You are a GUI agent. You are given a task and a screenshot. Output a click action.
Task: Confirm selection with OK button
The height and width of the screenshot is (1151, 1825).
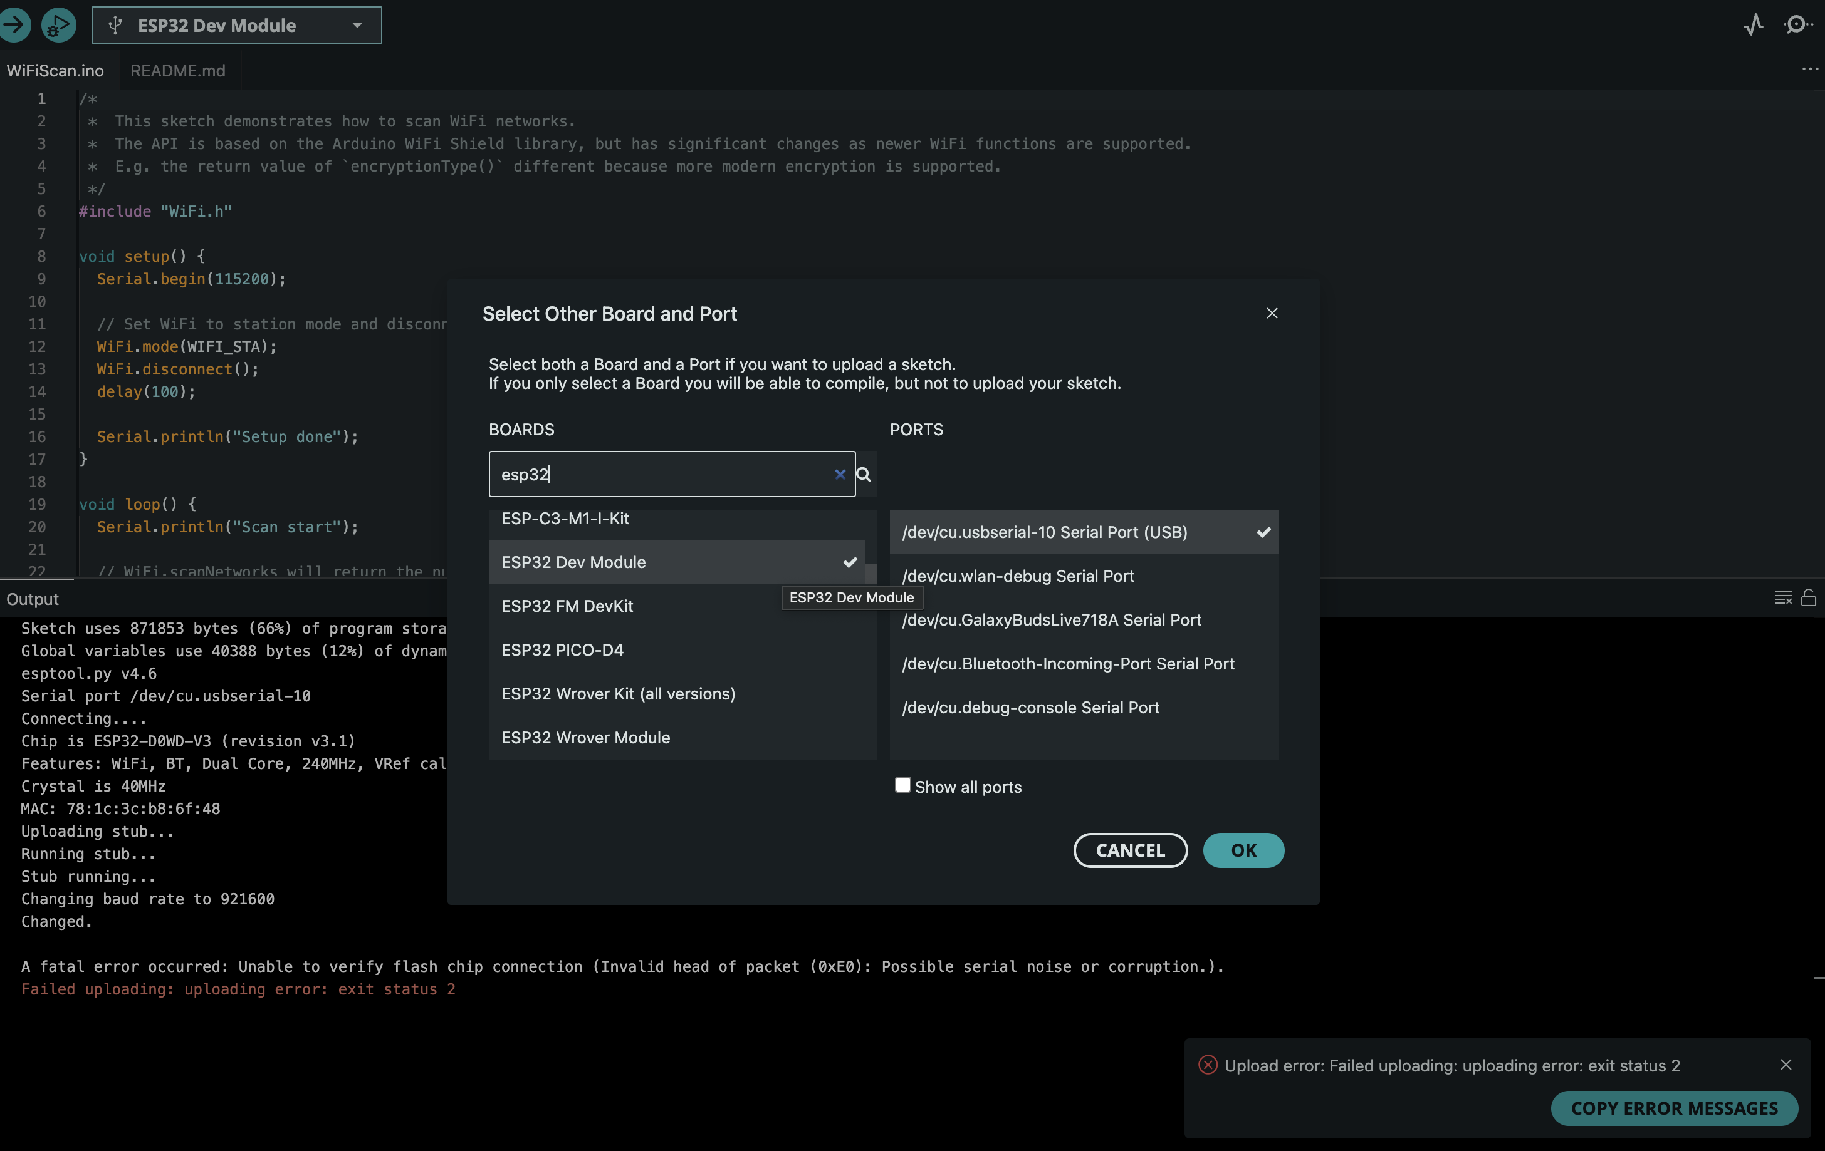pyautogui.click(x=1243, y=850)
